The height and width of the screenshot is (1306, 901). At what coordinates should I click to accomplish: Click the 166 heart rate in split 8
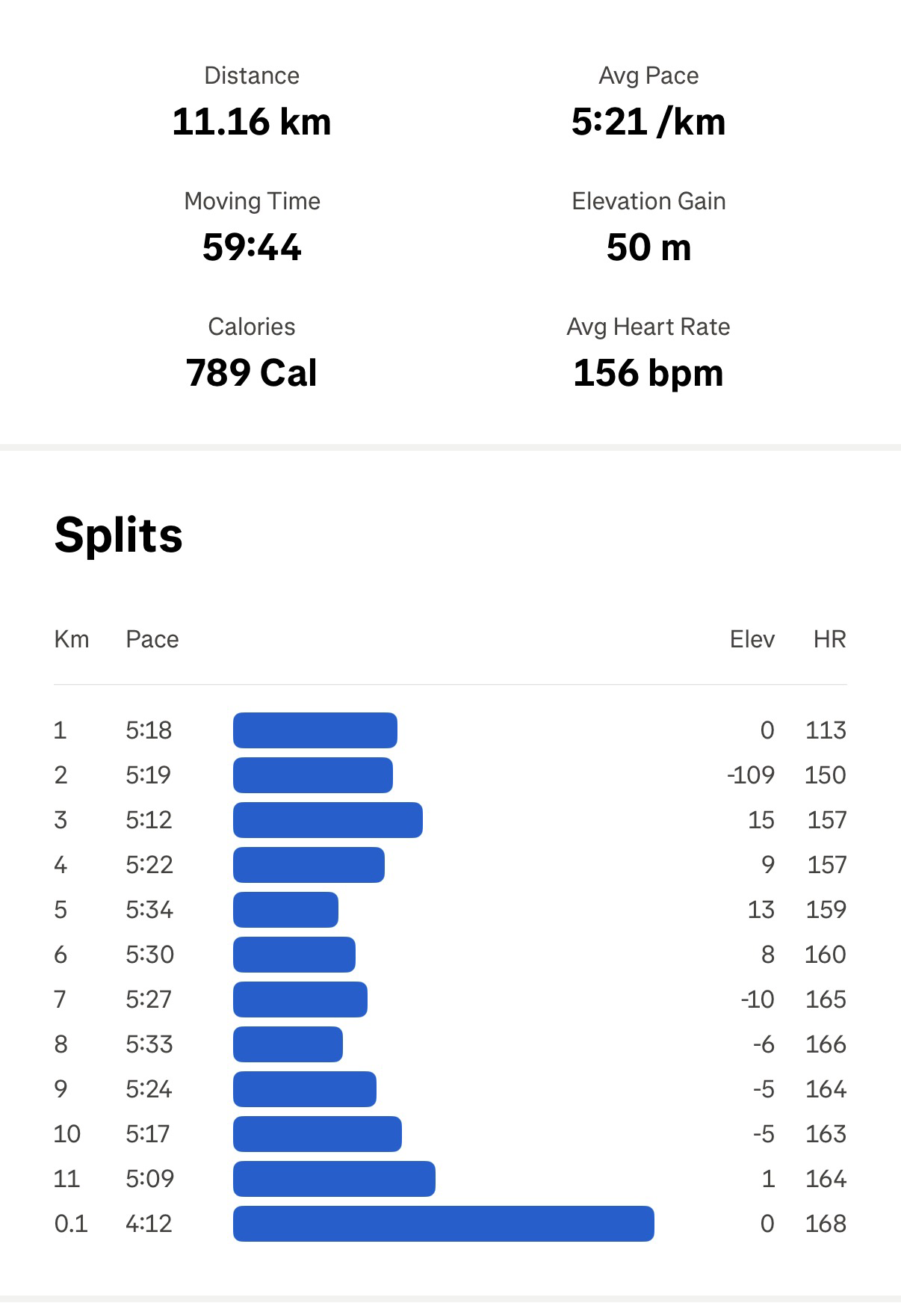pos(826,1044)
